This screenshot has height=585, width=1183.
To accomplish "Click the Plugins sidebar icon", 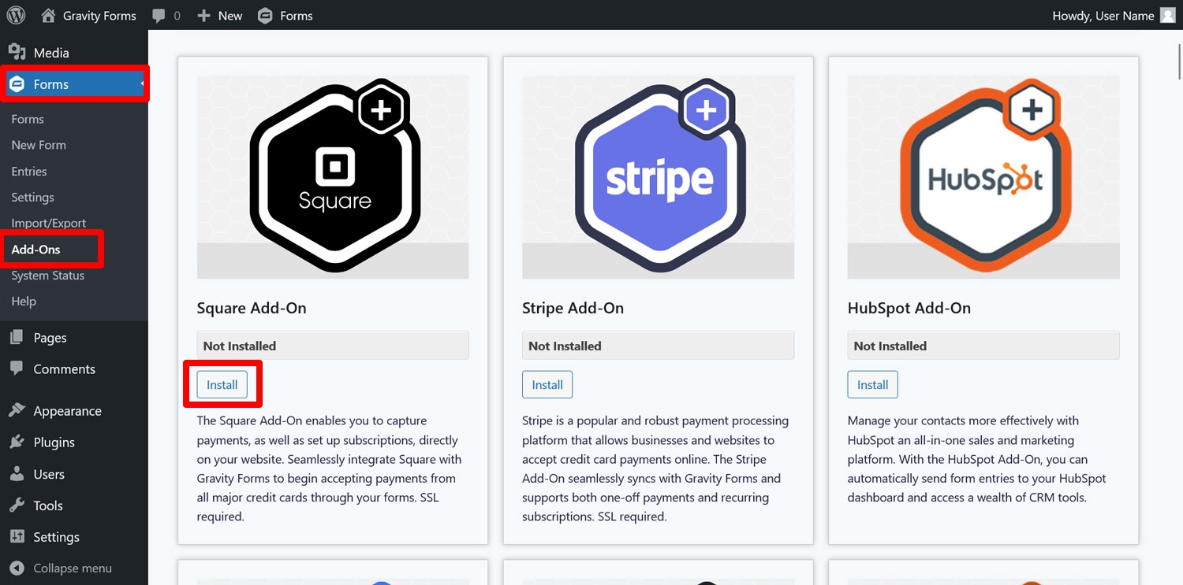I will [17, 442].
